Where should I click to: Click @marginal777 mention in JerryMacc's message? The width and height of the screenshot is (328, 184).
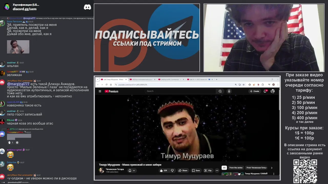pyautogui.click(x=18, y=84)
